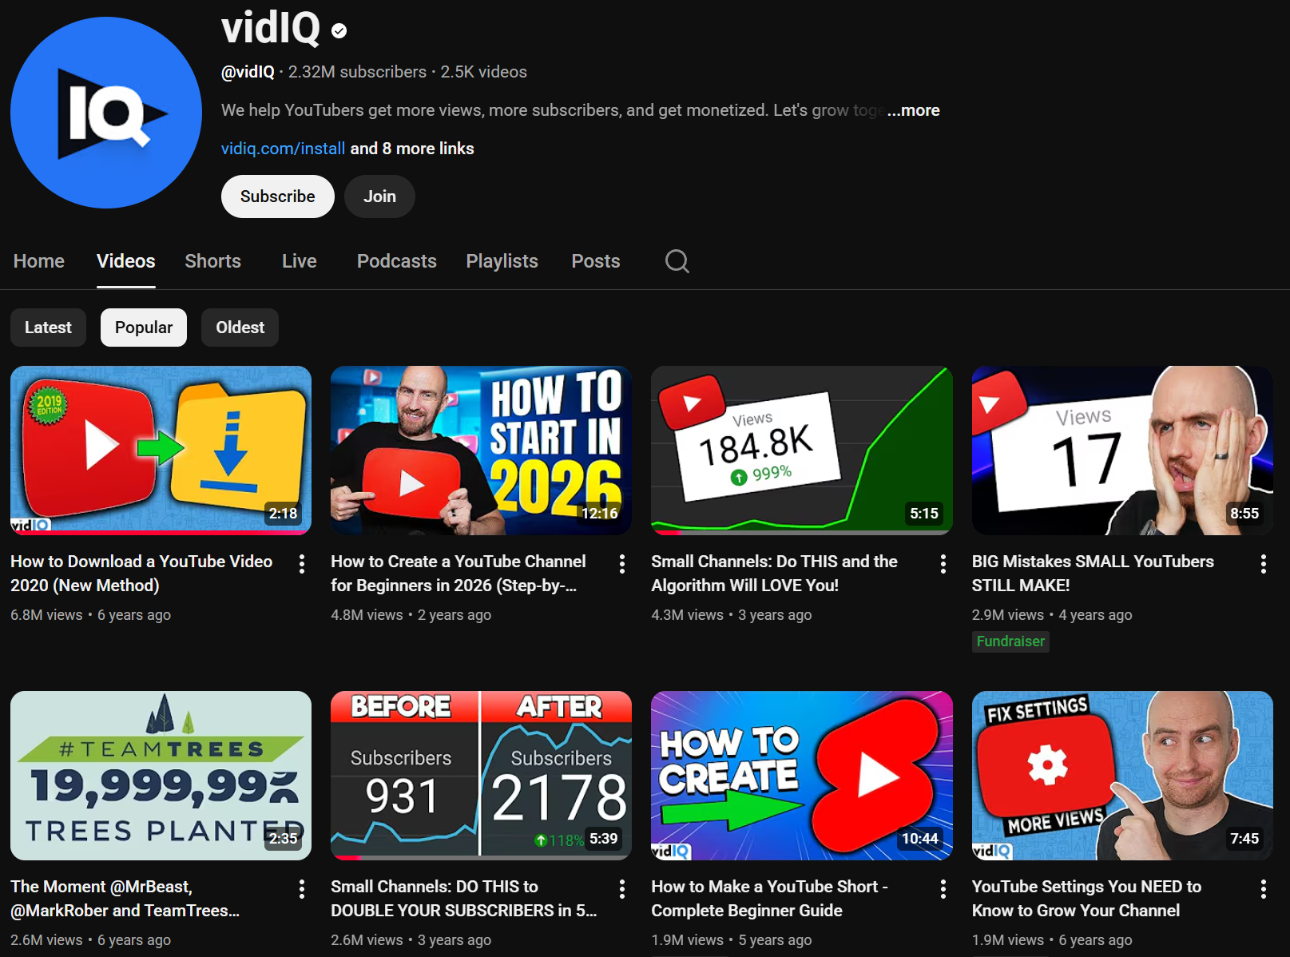The width and height of the screenshot is (1290, 957).
Task: Click the verified checkmark badge next to vidIQ
Action: 338,30
